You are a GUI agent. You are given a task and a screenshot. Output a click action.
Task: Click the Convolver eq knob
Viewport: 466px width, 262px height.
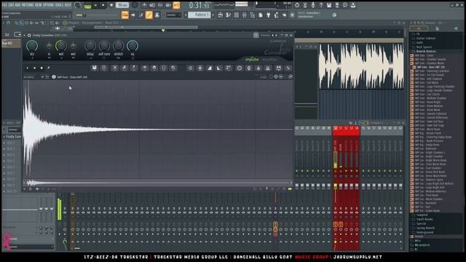133,46
